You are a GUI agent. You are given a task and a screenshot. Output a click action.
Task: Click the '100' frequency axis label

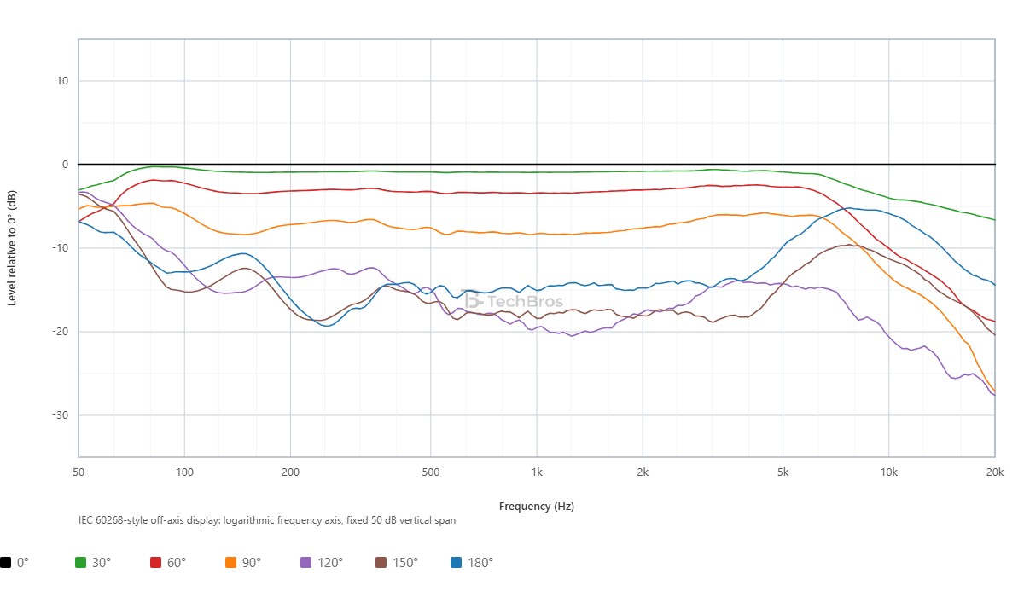(184, 472)
